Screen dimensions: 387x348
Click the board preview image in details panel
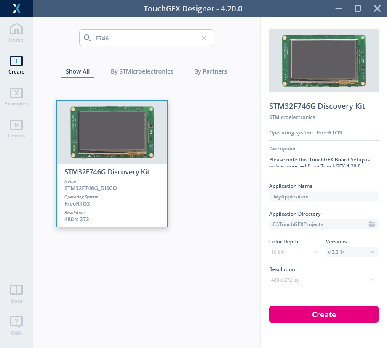[x=323, y=61]
